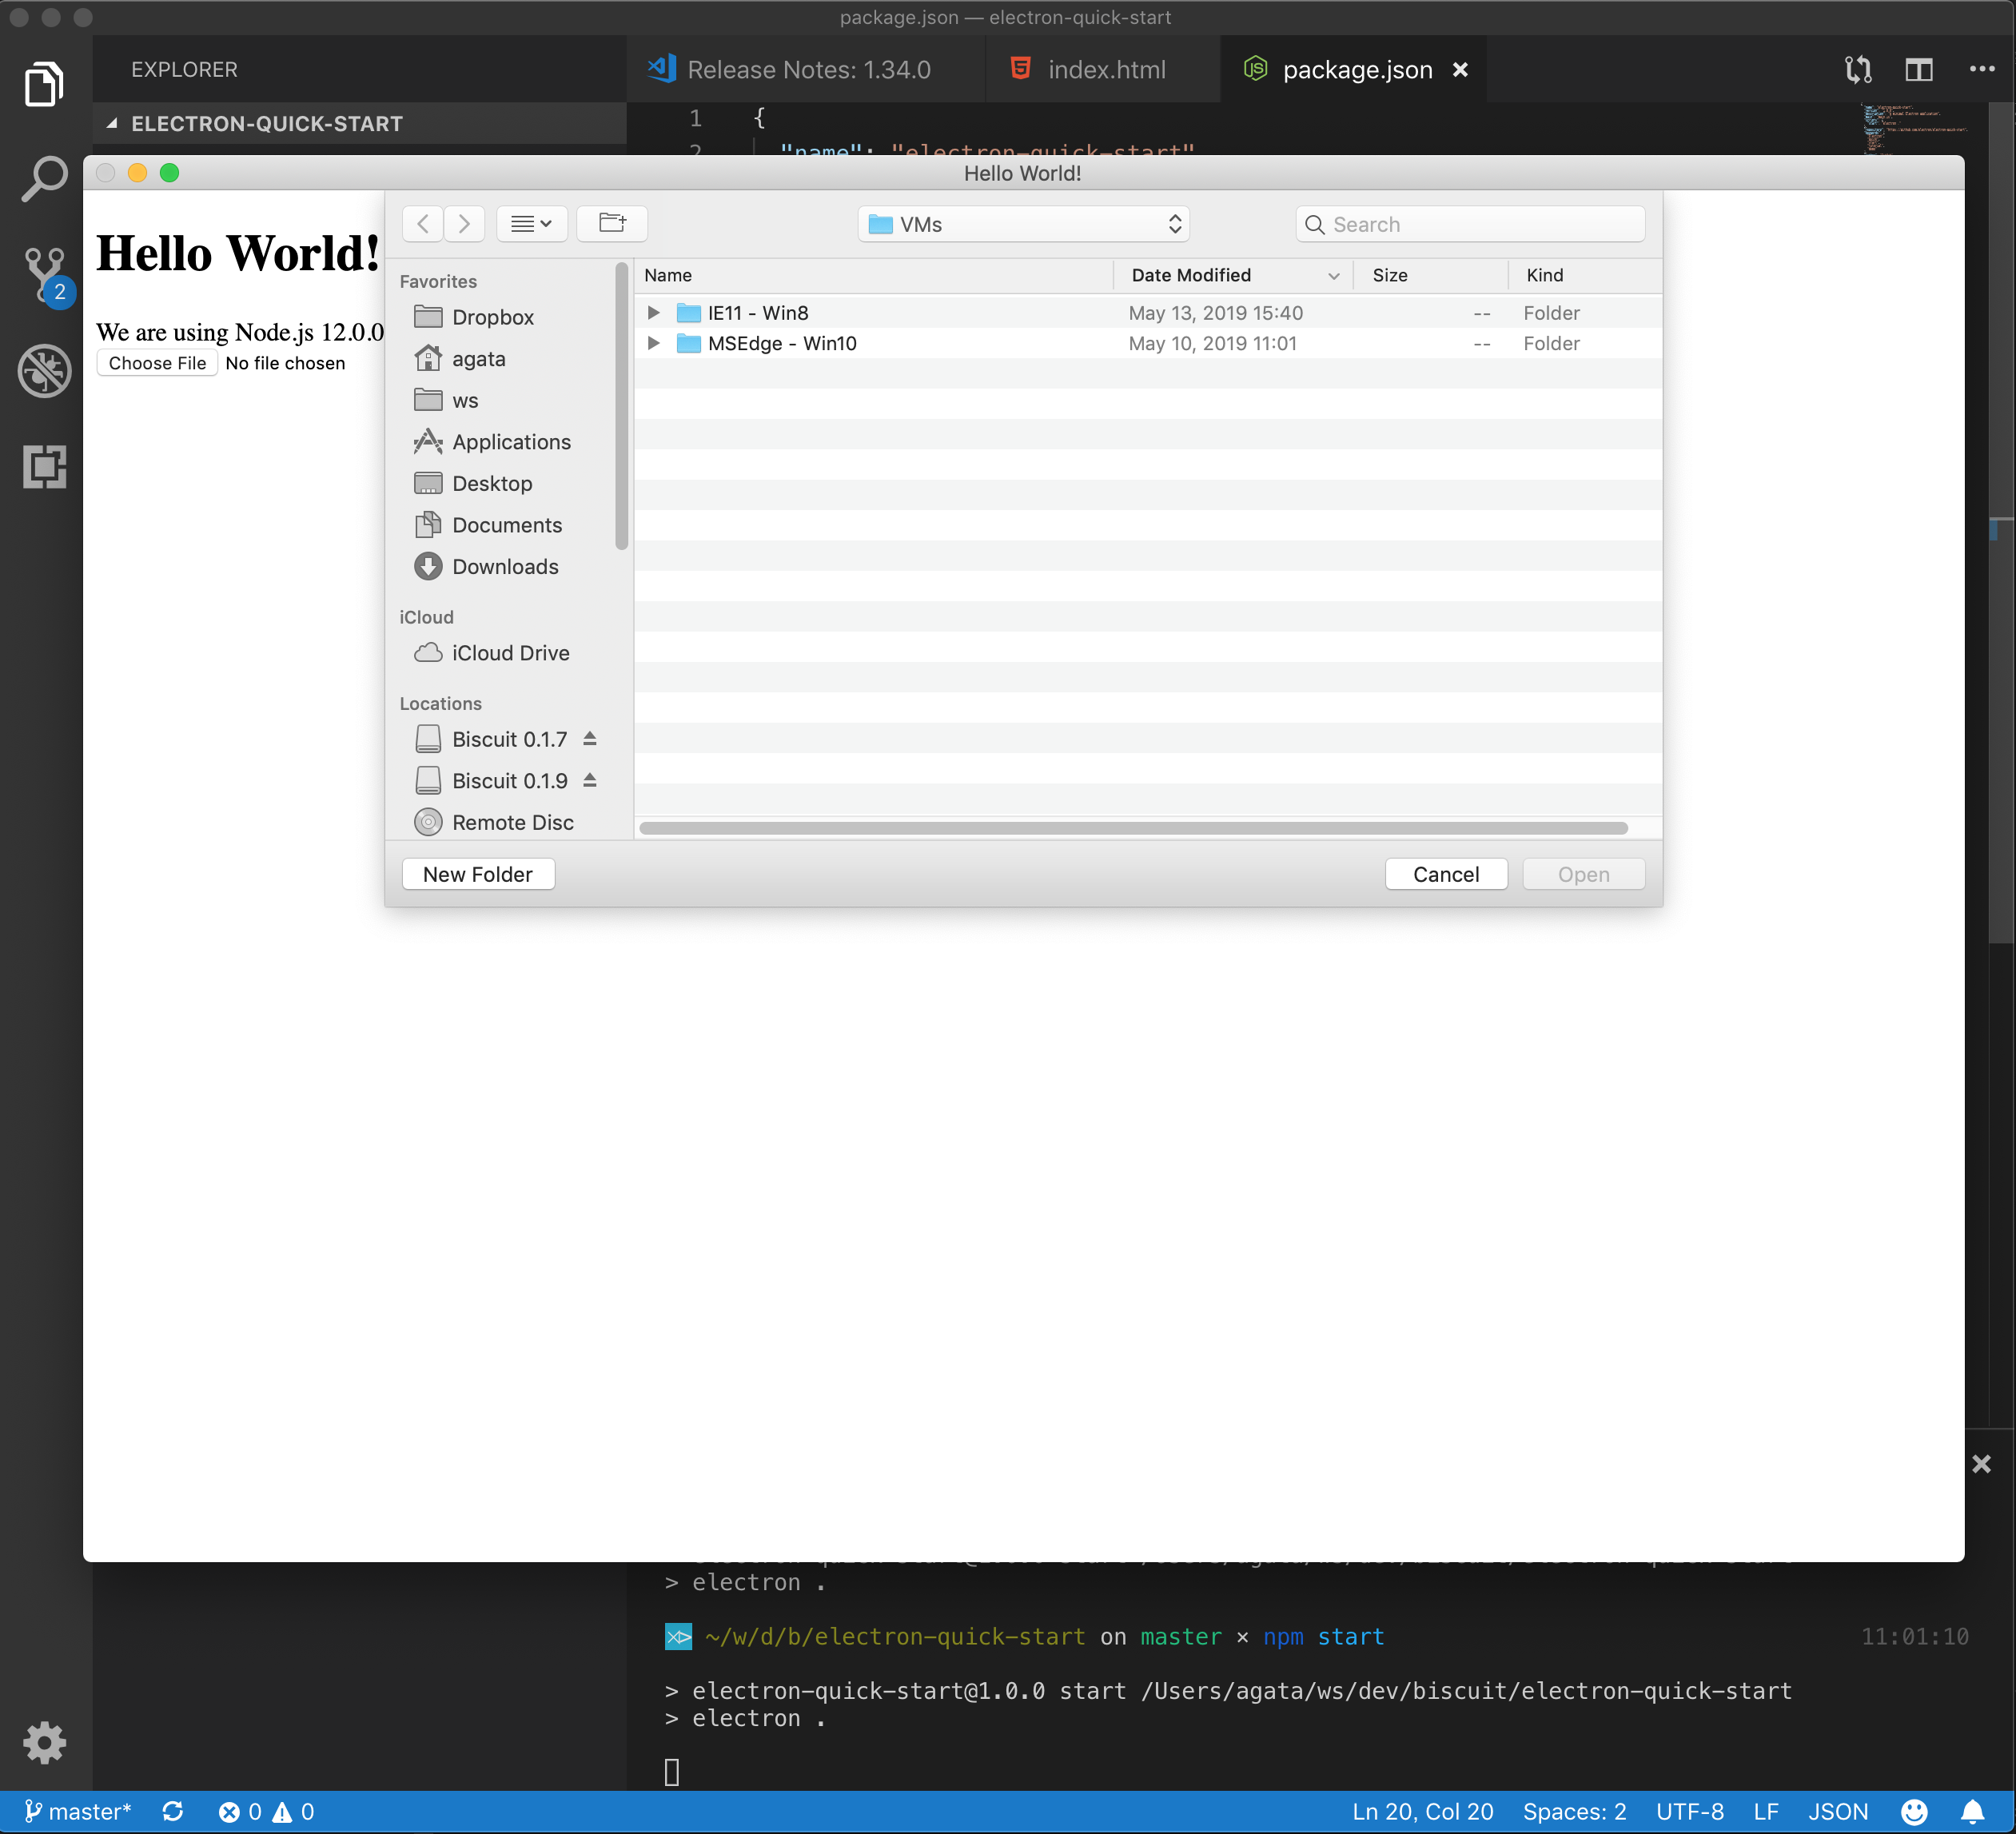Open the Debug view icon
The height and width of the screenshot is (1834, 2016).
coord(44,371)
